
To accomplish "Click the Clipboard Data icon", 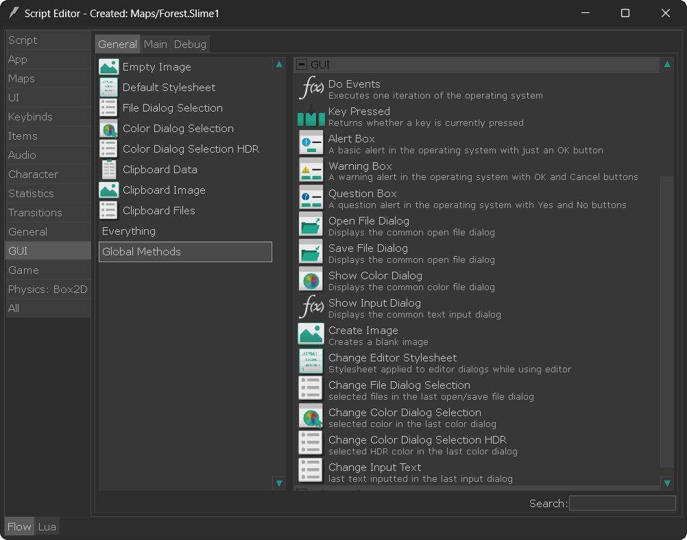I will [x=108, y=170].
